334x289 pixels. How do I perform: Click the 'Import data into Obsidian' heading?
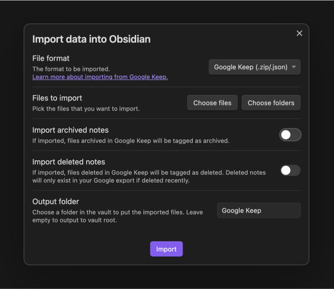click(91, 39)
